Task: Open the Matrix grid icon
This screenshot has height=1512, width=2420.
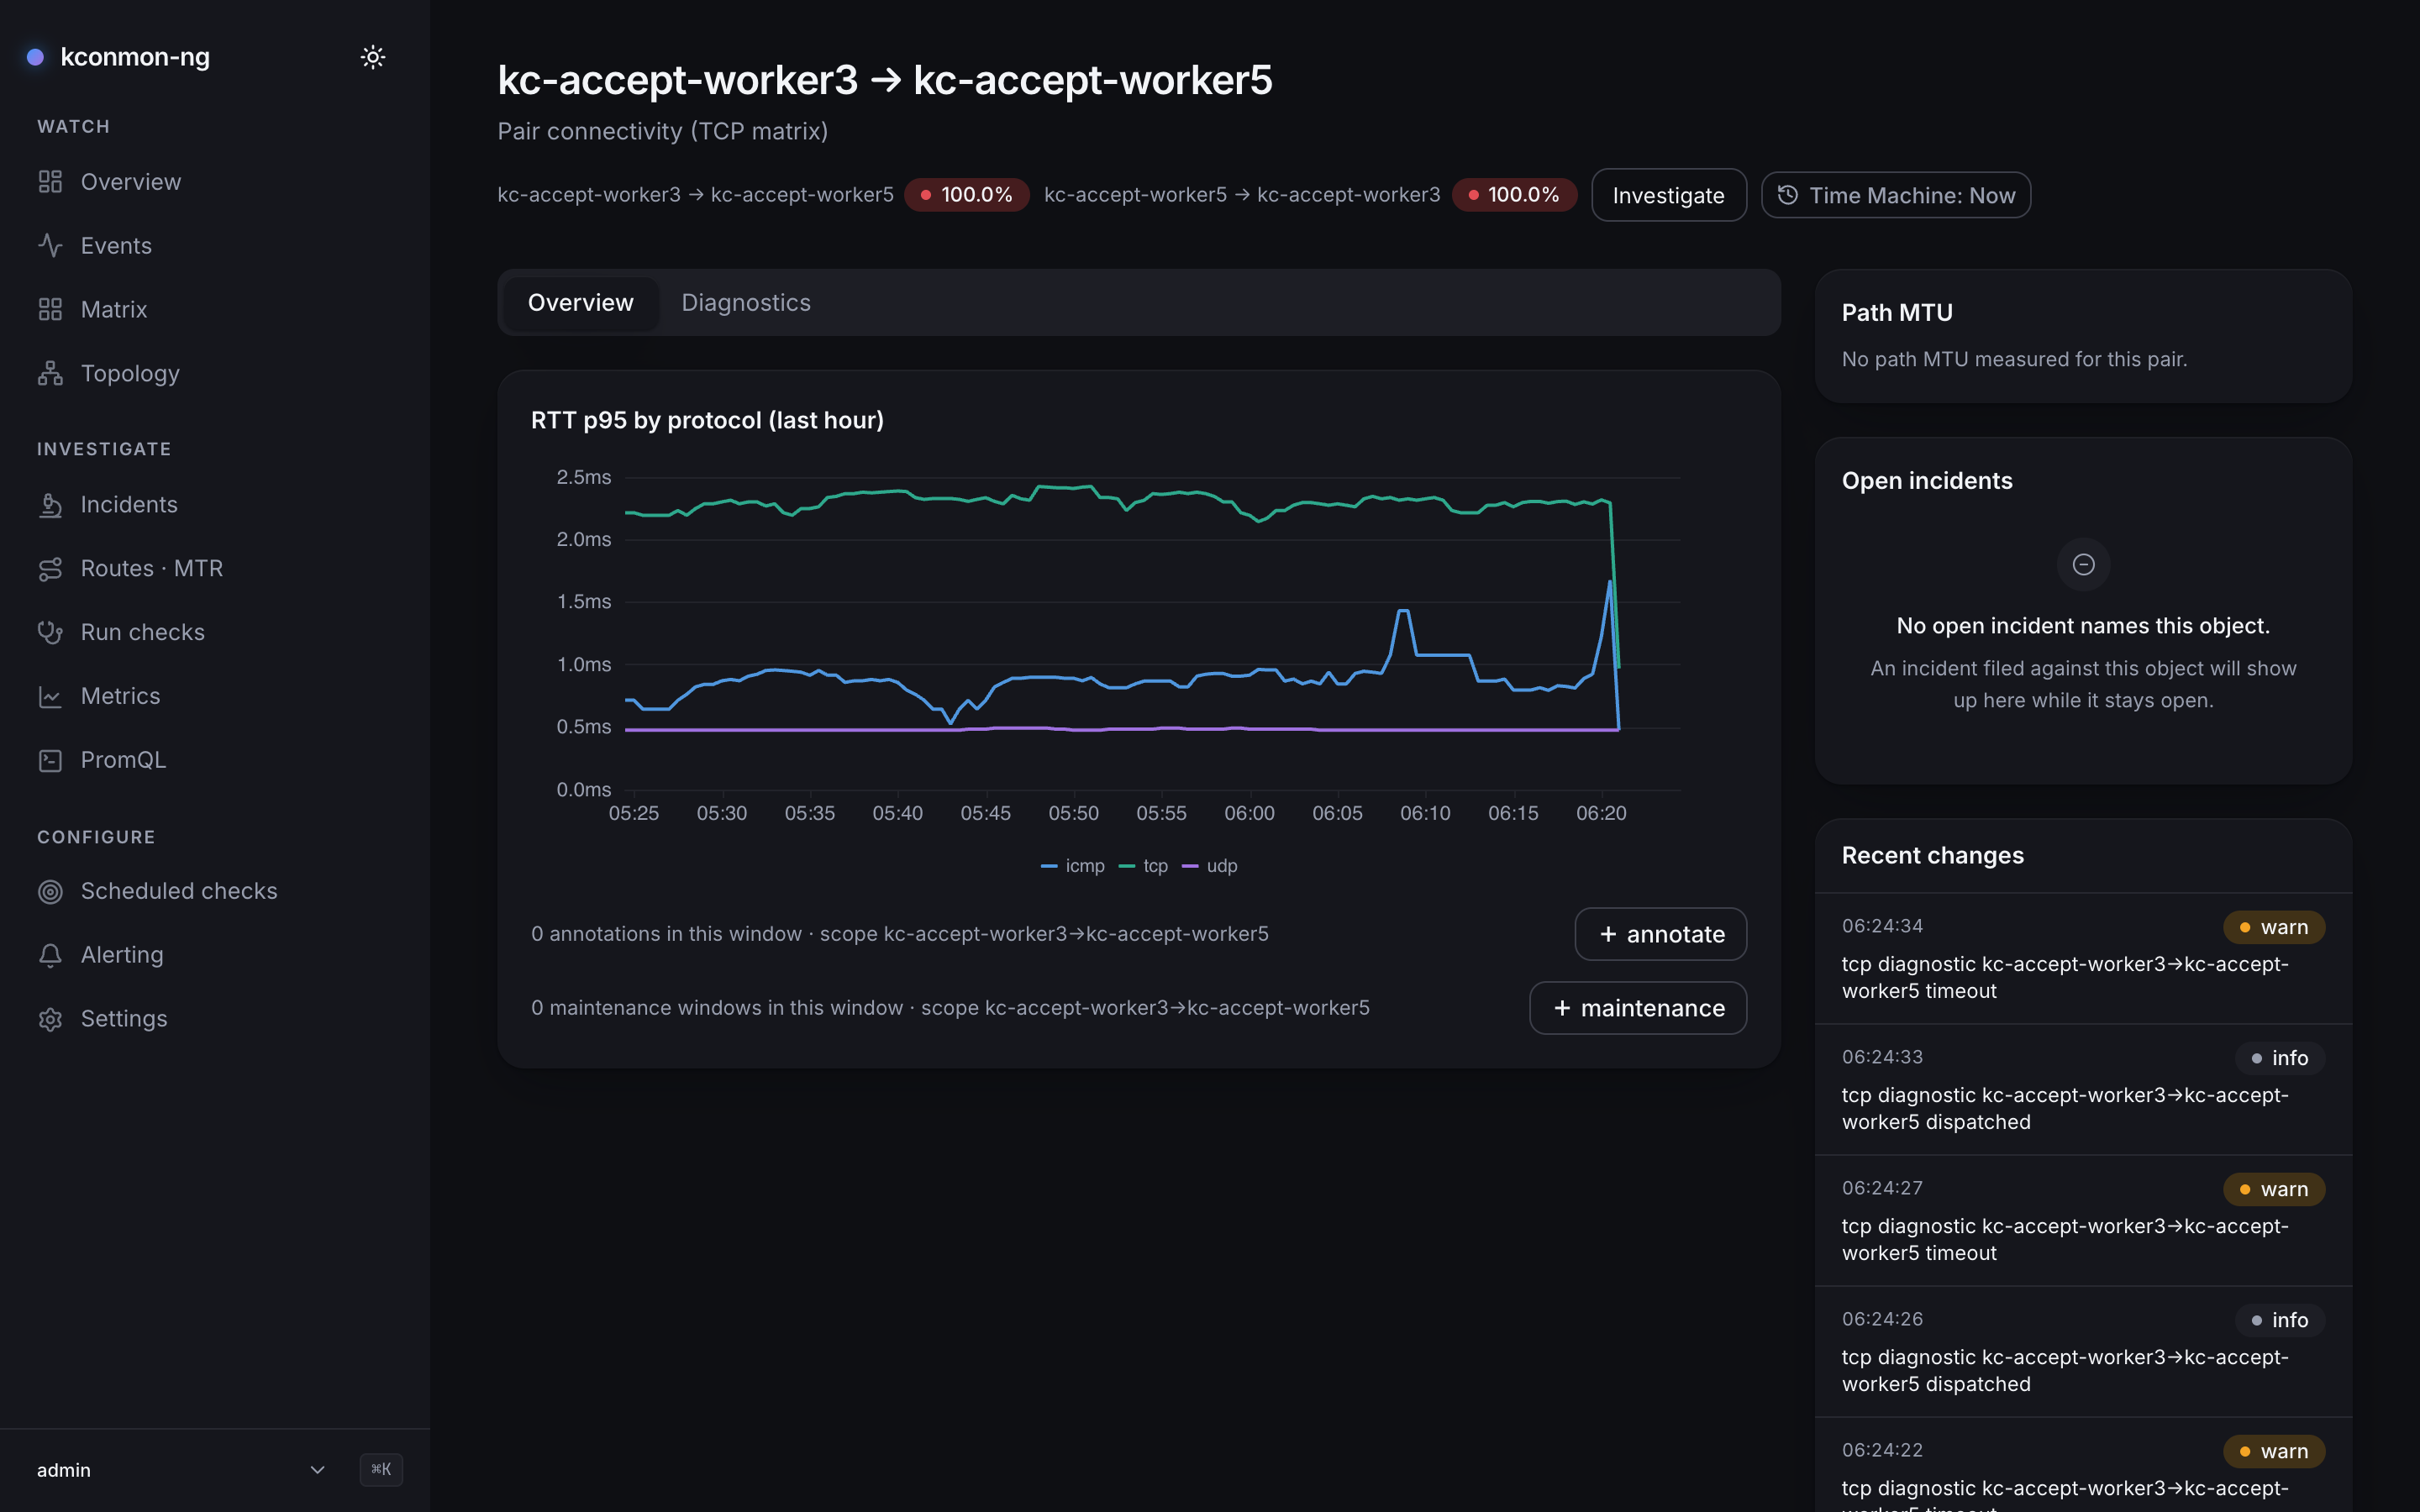Action: point(50,309)
